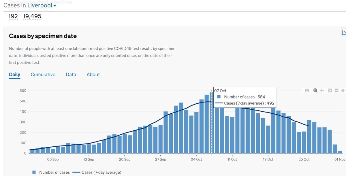
Task: Select the zoom tool in the chart toolbar
Action: tap(315, 90)
